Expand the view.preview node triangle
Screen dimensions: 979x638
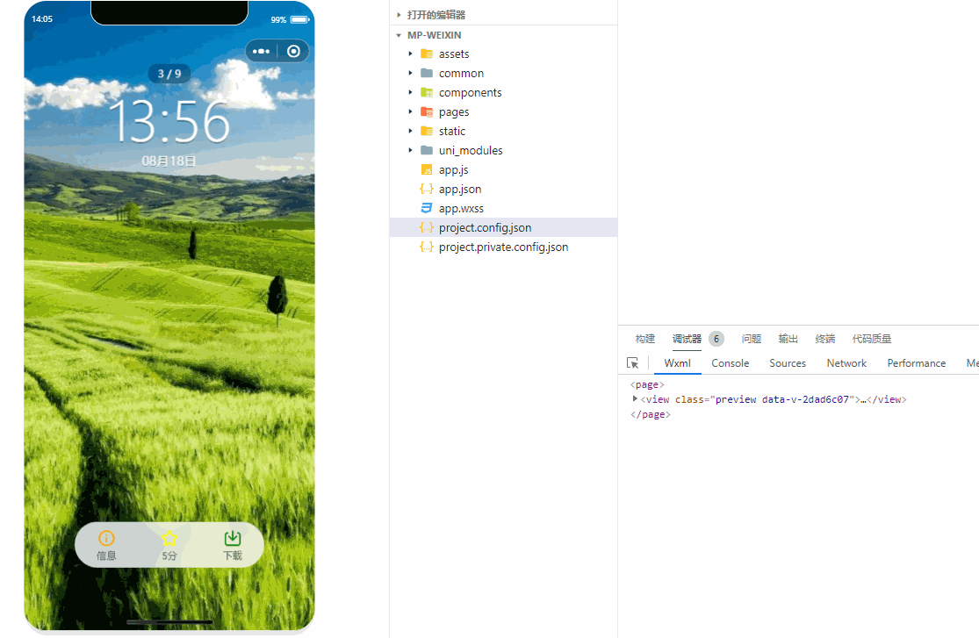pos(635,398)
